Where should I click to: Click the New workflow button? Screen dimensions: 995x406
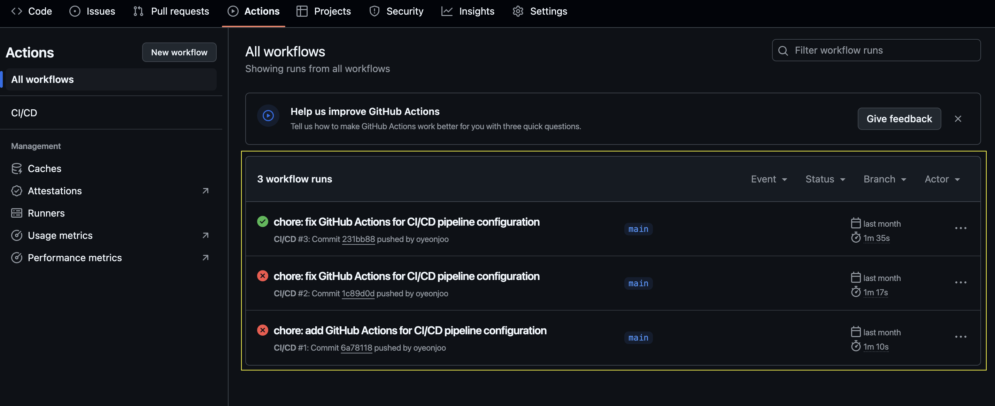(x=179, y=52)
